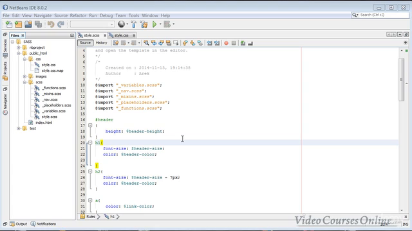Open the Services side panel
Viewport: 412px width, 231px height.
click(x=5, y=49)
